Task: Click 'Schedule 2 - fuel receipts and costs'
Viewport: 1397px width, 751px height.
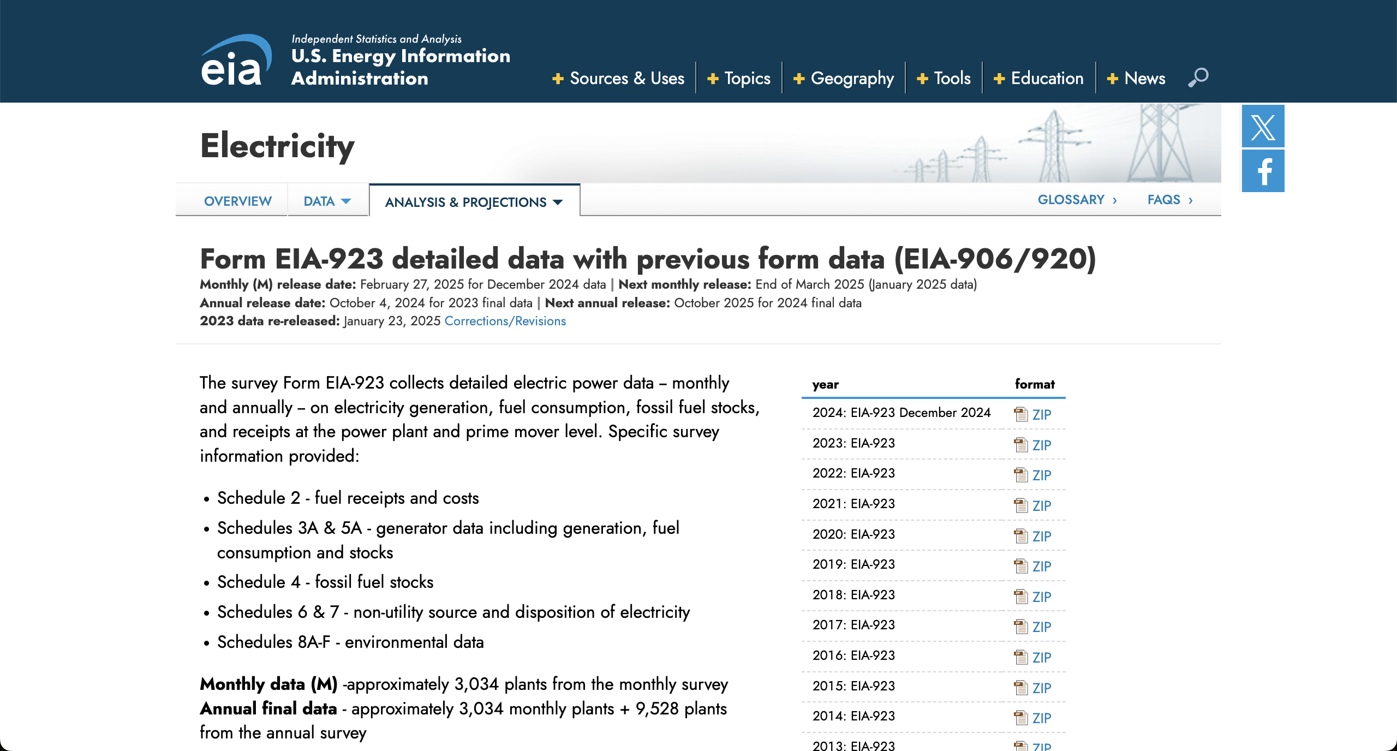Action: [348, 498]
